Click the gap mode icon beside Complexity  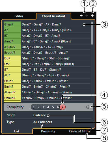pos(87,107)
